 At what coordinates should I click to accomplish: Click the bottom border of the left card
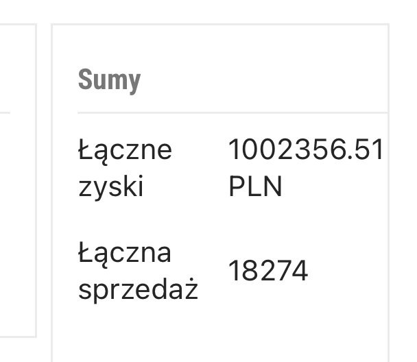17,337
